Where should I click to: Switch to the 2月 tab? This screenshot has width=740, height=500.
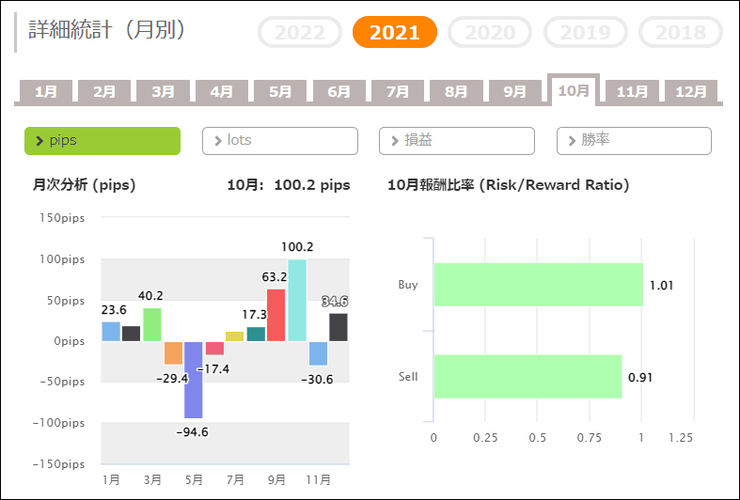tap(104, 91)
